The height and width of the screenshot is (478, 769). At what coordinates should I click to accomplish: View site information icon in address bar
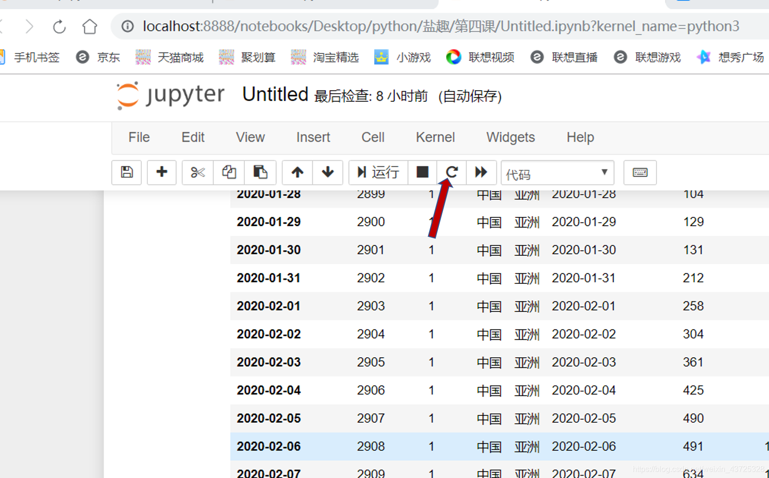click(x=128, y=26)
